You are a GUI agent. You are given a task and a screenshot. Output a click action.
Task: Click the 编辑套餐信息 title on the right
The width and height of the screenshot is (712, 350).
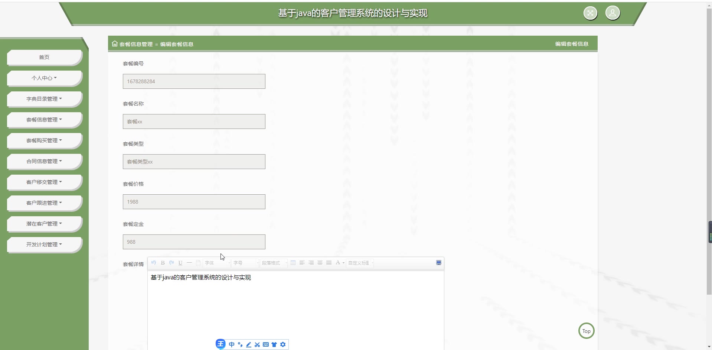click(572, 44)
